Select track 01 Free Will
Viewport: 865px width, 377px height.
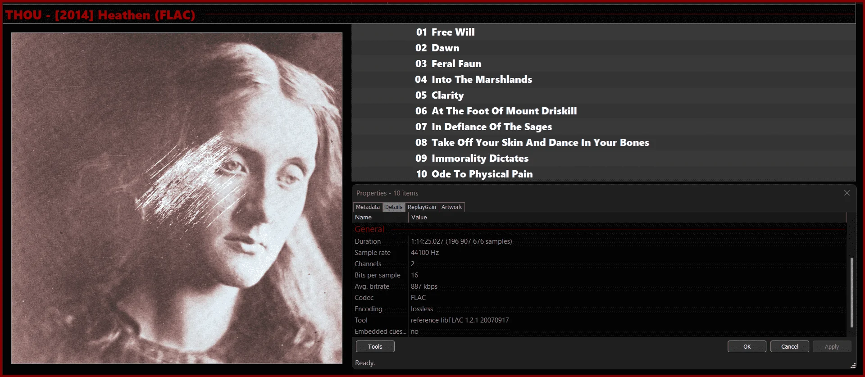pos(604,32)
